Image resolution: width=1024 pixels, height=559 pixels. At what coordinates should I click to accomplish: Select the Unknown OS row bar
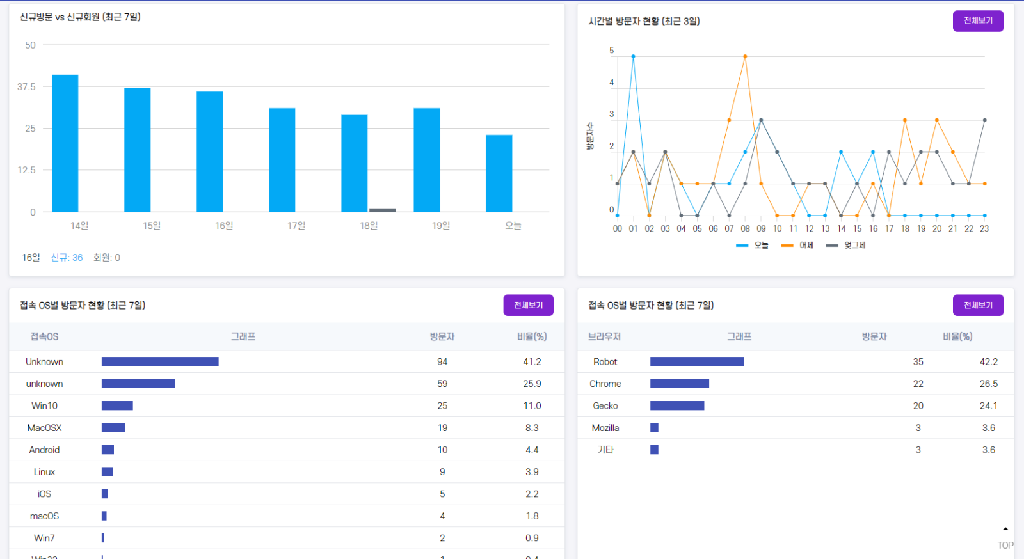click(x=160, y=362)
